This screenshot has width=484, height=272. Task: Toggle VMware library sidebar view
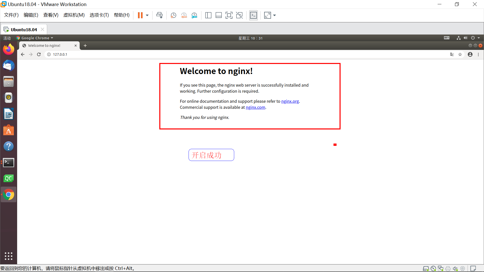[x=208, y=15]
